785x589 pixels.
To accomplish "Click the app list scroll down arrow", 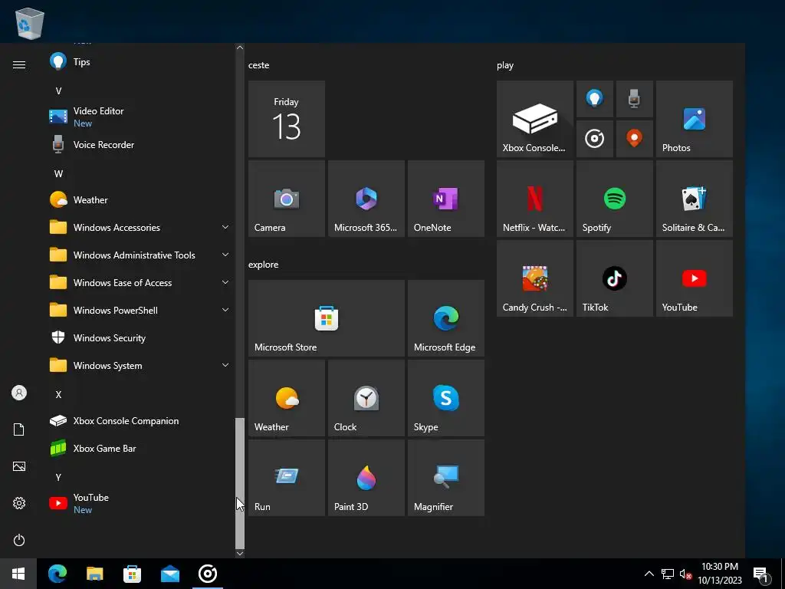I will point(240,554).
